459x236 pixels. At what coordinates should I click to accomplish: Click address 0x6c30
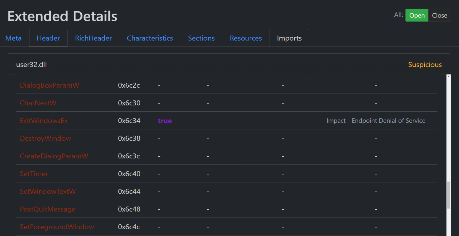coord(129,103)
